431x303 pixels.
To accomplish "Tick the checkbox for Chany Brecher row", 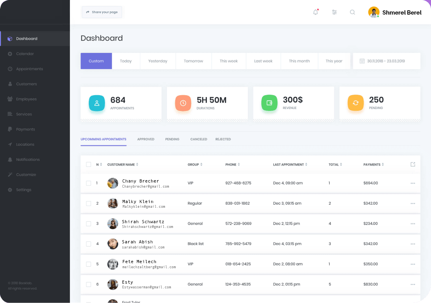I will pyautogui.click(x=88, y=183).
